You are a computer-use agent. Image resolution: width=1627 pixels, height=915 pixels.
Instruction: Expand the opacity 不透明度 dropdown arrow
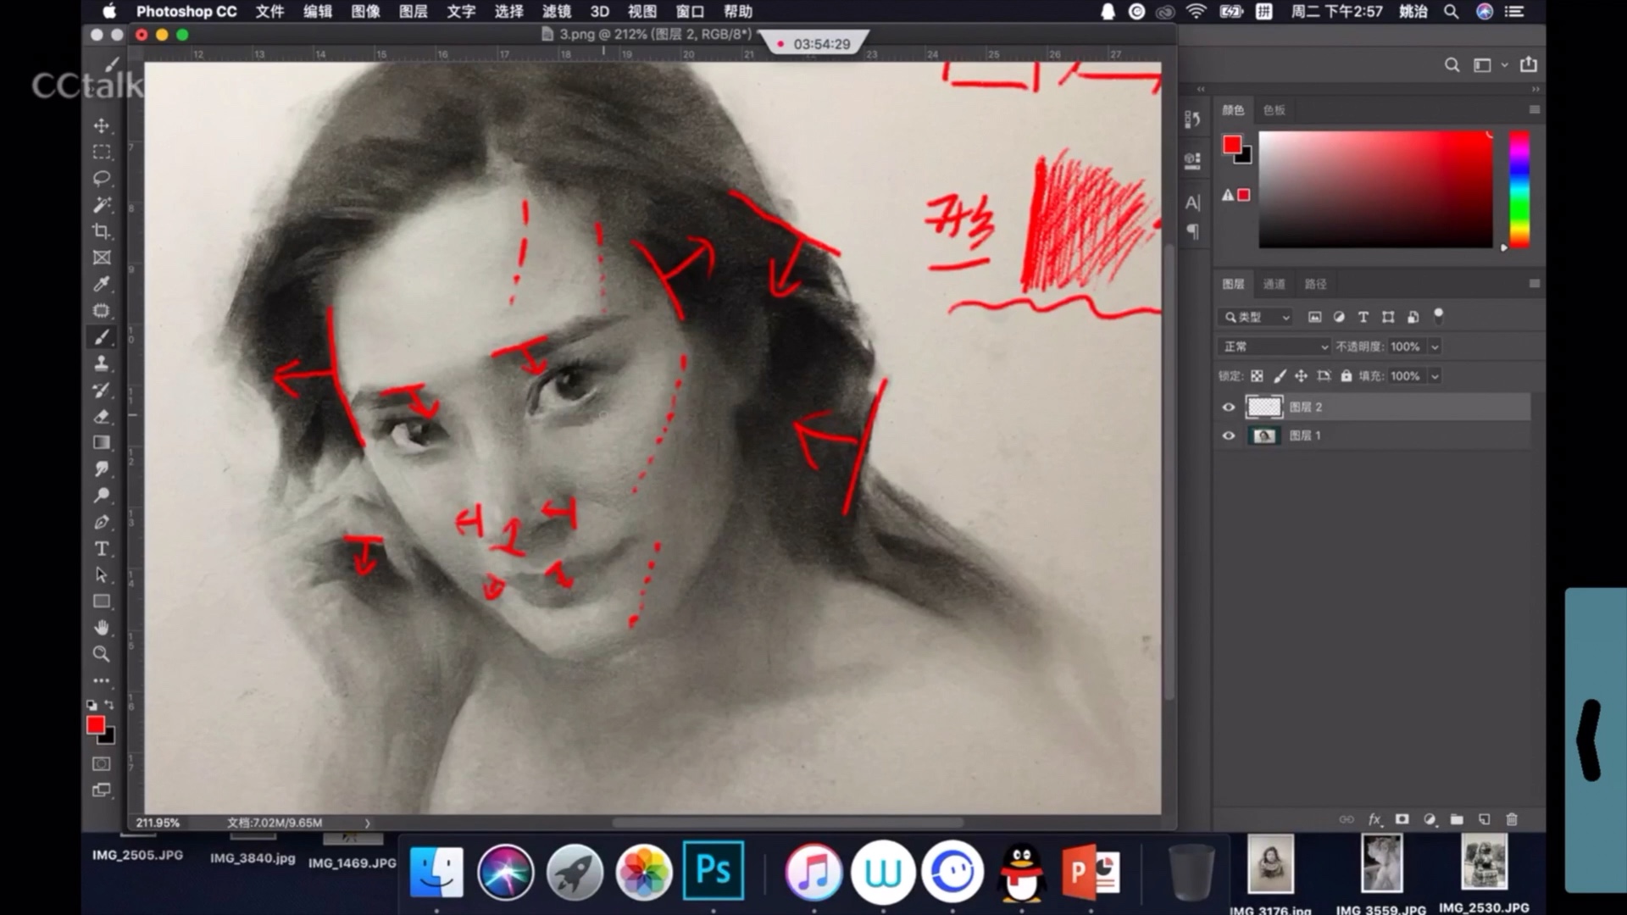point(1435,347)
